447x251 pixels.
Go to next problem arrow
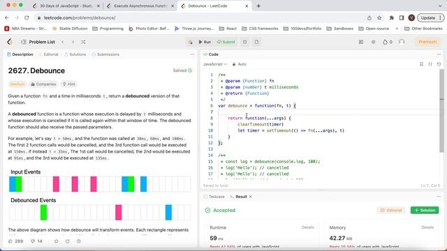click(x=73, y=42)
